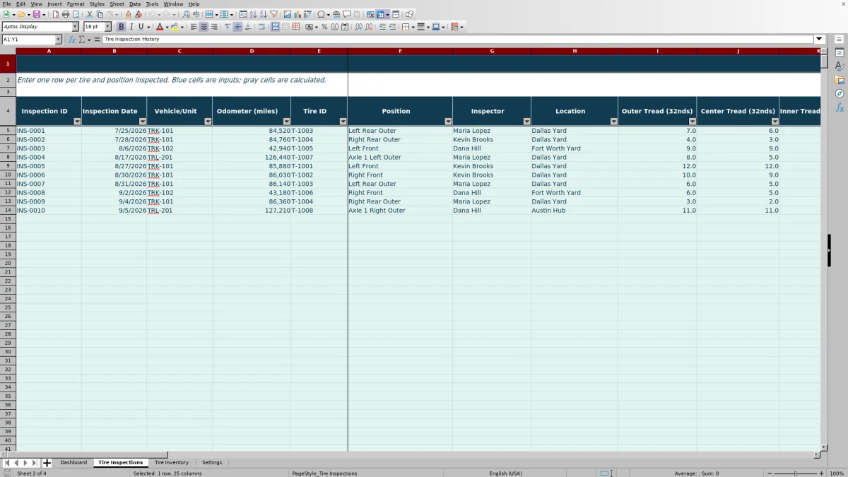Copy selected cells icon
Viewport: 848px width, 477px height.
[x=100, y=14]
